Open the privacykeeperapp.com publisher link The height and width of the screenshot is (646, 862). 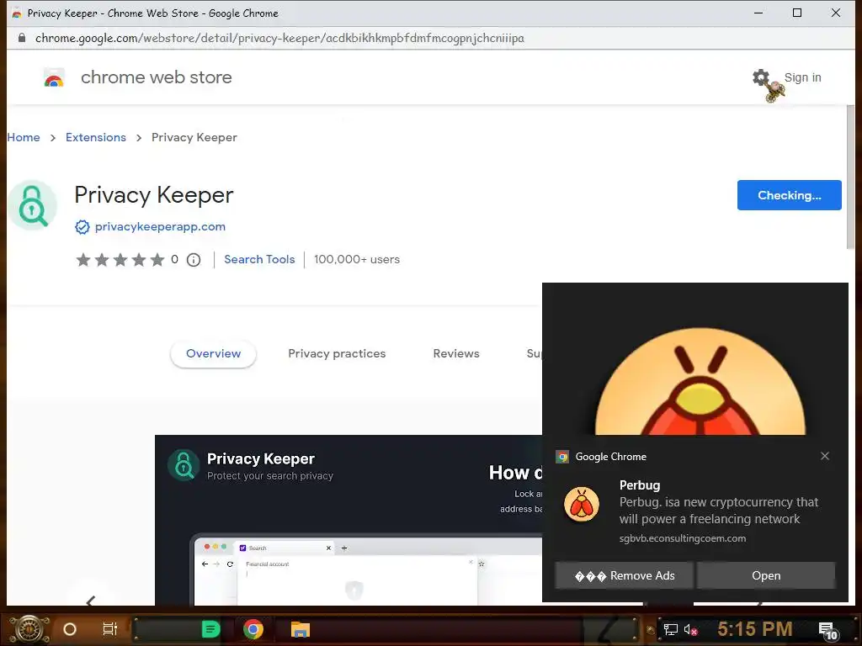pyautogui.click(x=160, y=226)
